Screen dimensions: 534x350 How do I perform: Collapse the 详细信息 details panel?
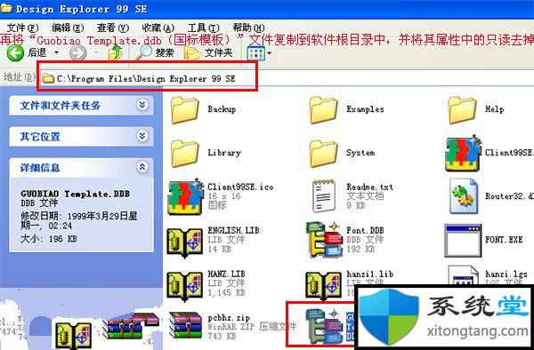[142, 167]
